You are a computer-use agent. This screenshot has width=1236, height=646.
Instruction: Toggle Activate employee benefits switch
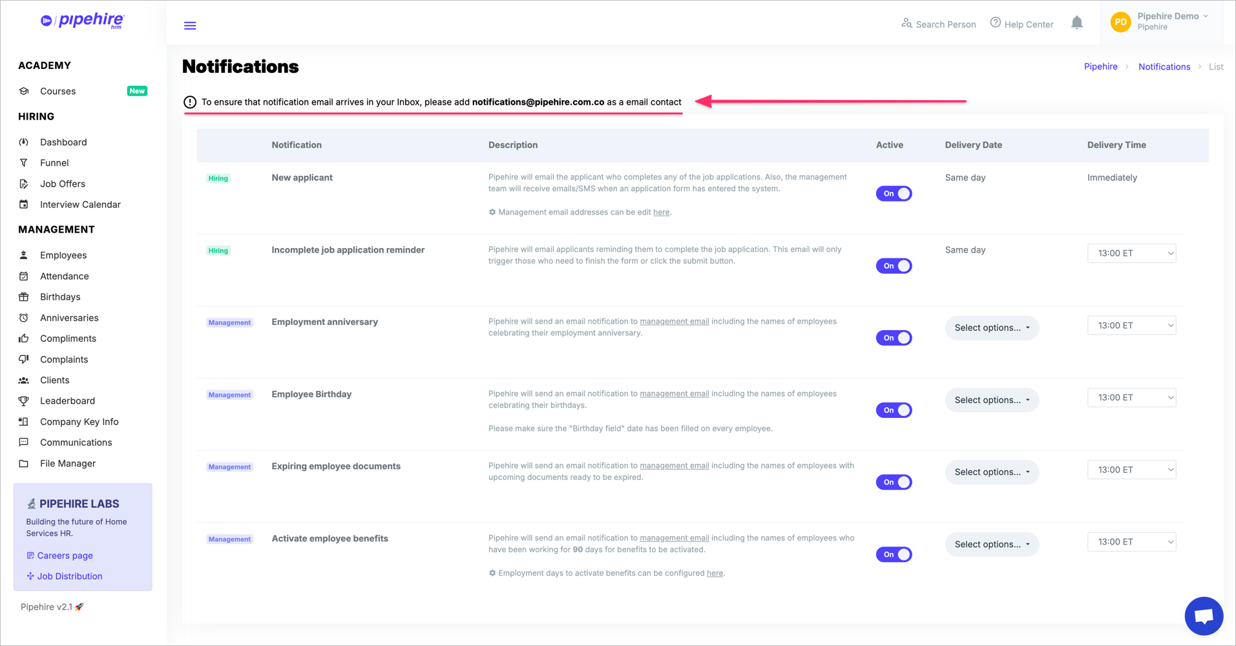point(894,554)
